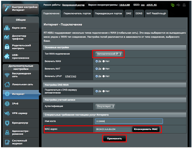The image size is (193, 149).
Task: Click the VPN сервер icon
Action: (7, 113)
